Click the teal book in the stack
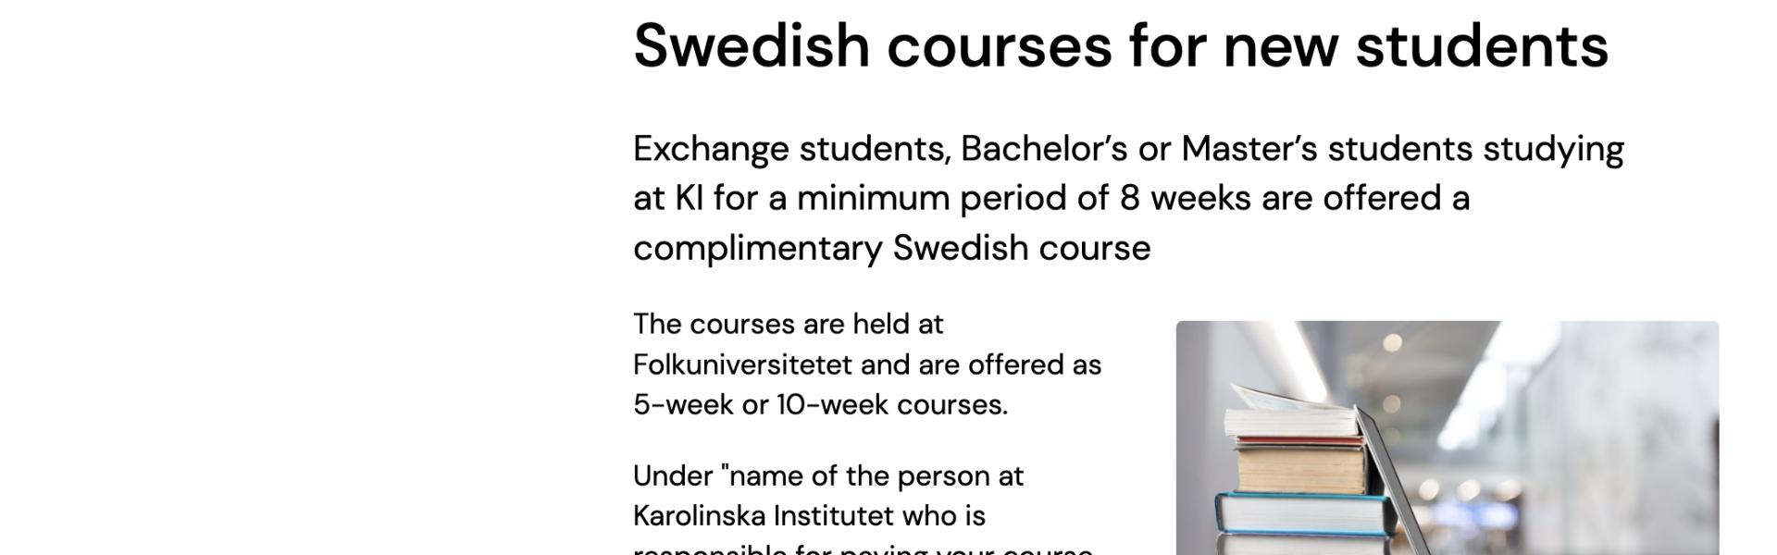The image size is (1777, 555). (x=1304, y=513)
